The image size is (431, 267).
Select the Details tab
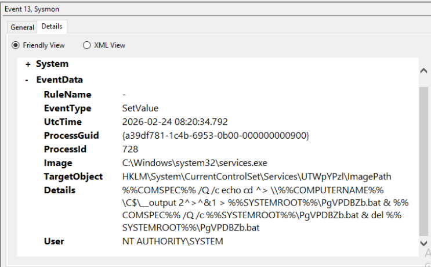coord(53,27)
